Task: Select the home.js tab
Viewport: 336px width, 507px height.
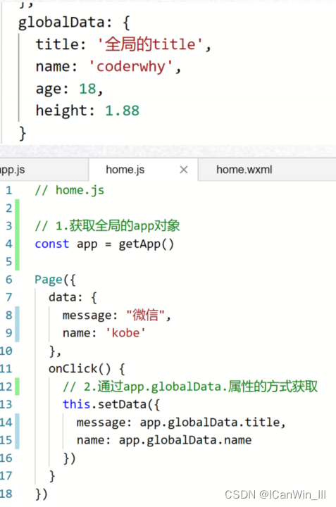Action: pyautogui.click(x=125, y=170)
